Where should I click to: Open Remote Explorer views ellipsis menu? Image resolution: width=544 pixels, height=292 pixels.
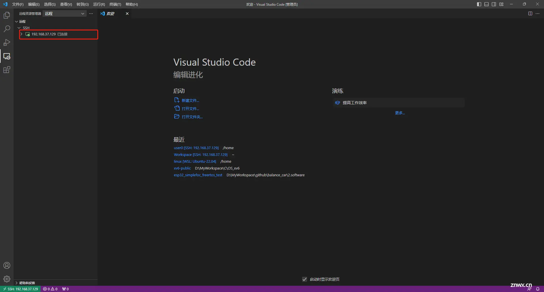pyautogui.click(x=91, y=14)
